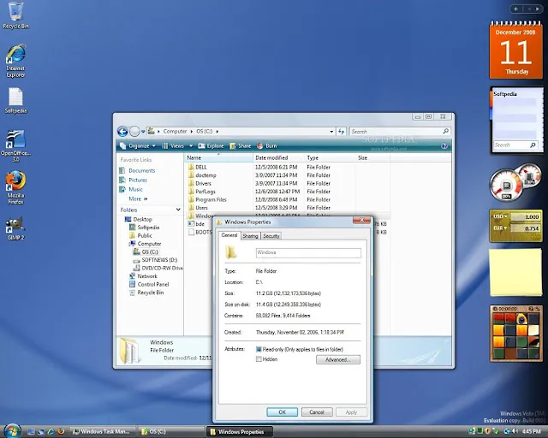Click the Explorer Search input field
Viewport: 548px width, 438px height.
400,132
